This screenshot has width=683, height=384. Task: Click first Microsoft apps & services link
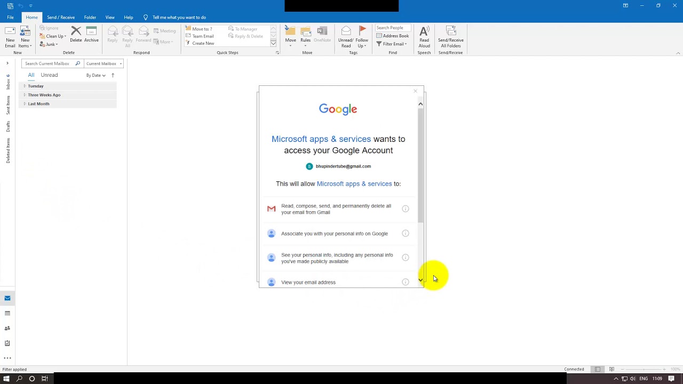(321, 139)
